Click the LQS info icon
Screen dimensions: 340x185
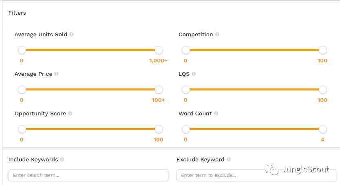(x=194, y=74)
